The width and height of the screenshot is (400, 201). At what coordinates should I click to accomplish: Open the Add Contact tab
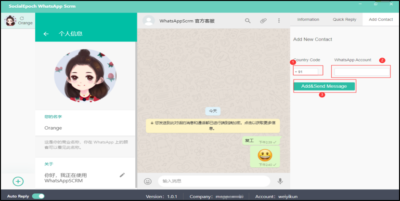coord(381,19)
